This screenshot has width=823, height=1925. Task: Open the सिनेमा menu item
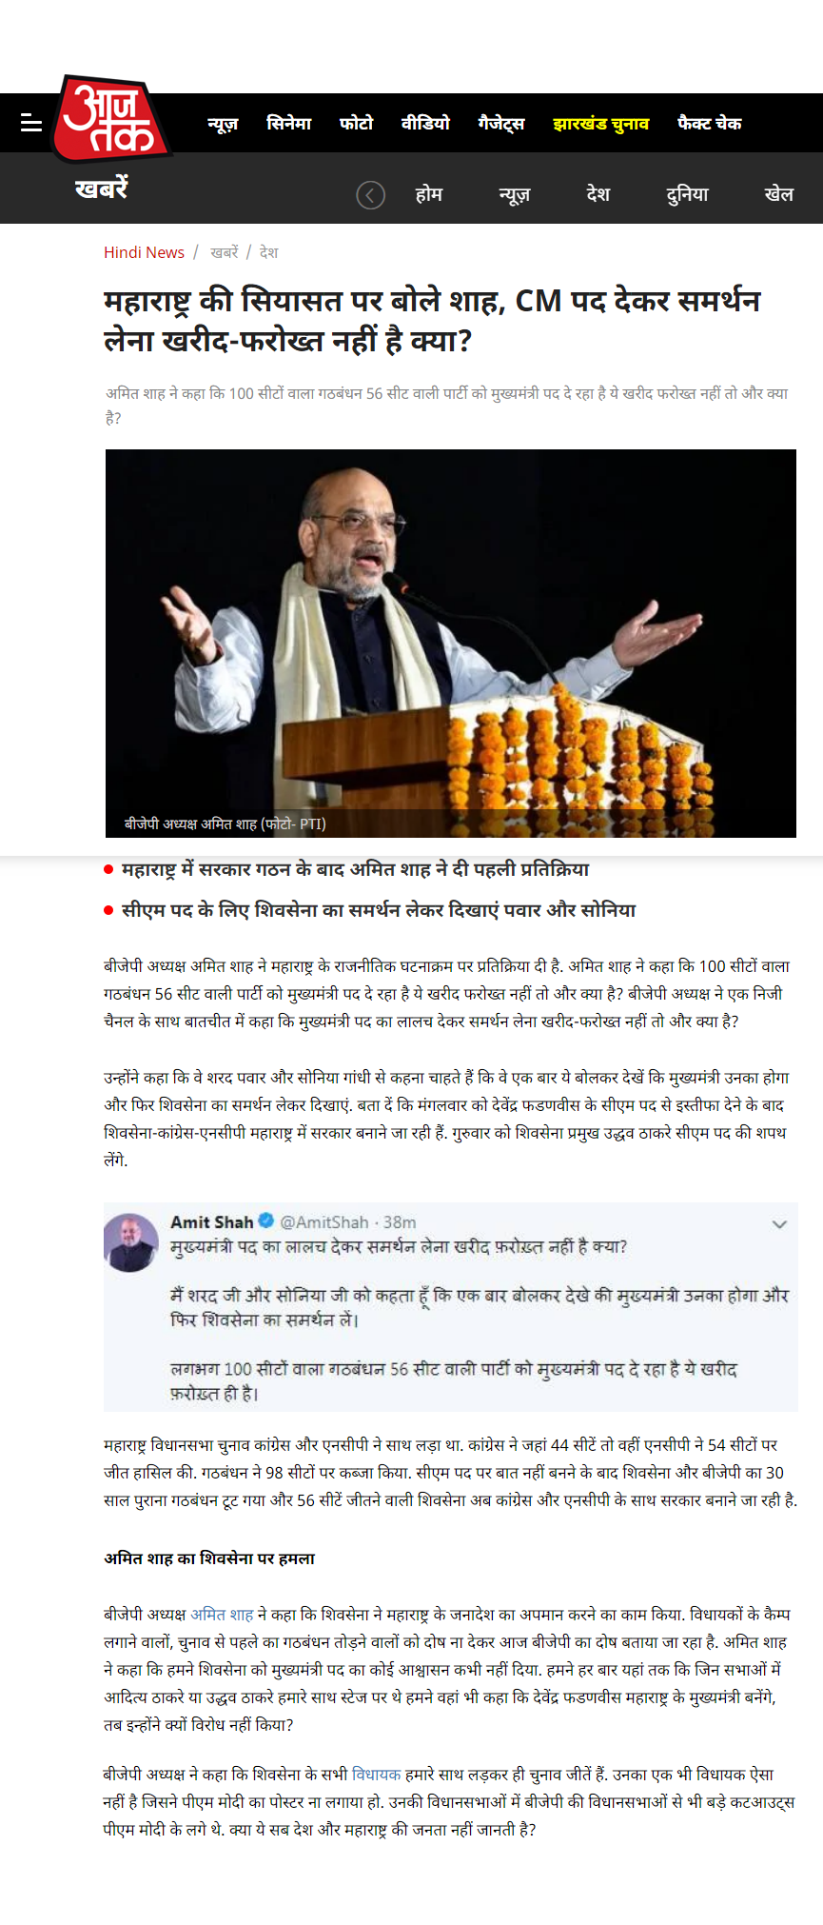(288, 124)
